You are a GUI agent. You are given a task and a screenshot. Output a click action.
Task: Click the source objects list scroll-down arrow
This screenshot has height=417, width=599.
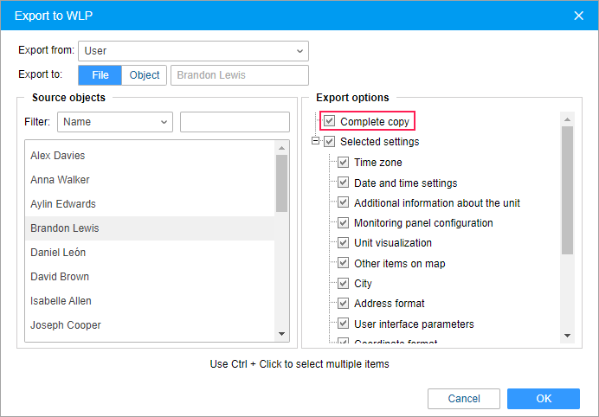pyautogui.click(x=282, y=334)
